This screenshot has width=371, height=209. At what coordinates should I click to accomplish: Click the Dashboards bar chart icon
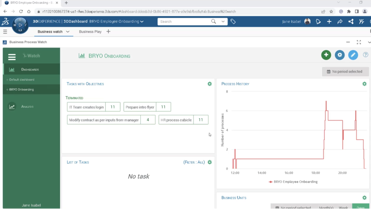click(x=12, y=70)
